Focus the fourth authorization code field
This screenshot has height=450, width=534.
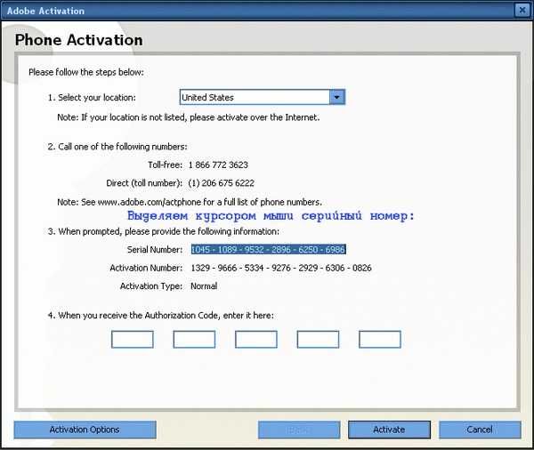pyautogui.click(x=318, y=340)
